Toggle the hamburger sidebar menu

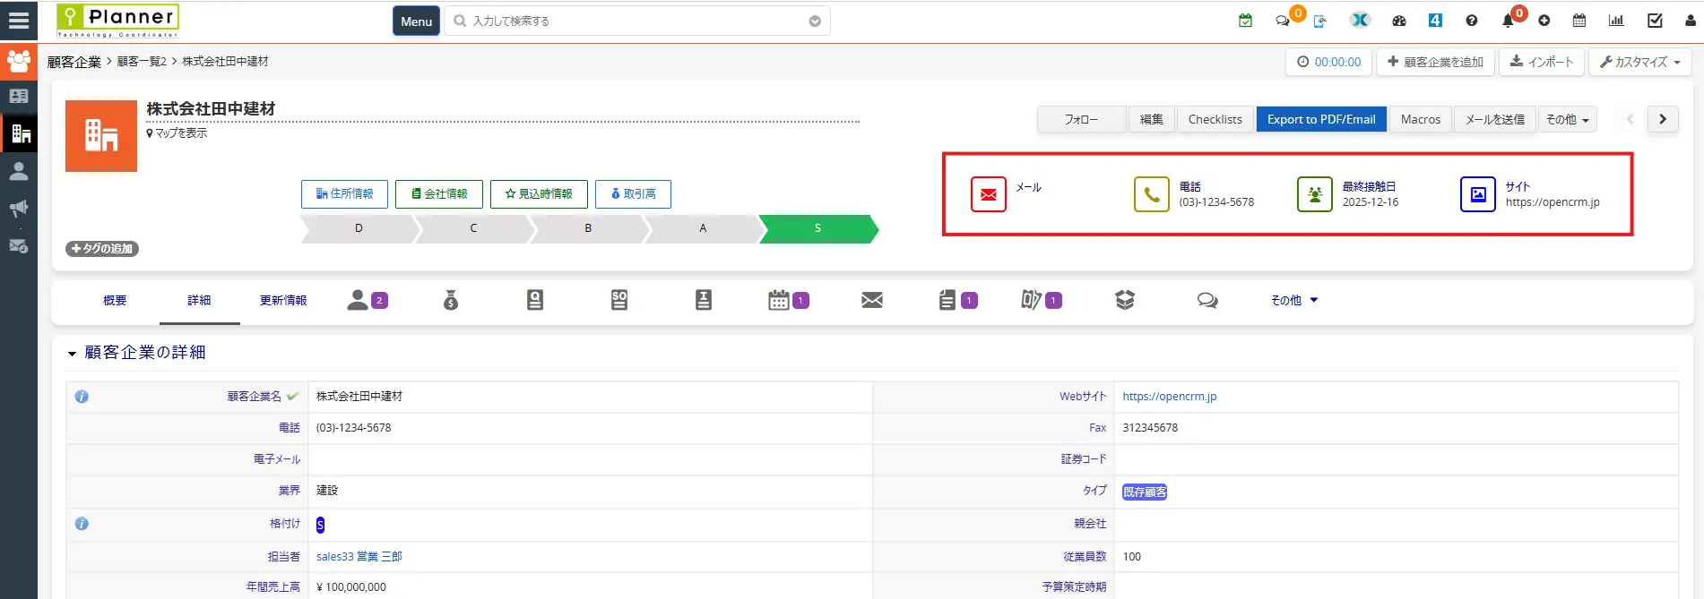18,21
